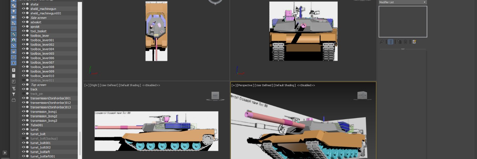Click the Display All list icon
Screen dimensions: 477x159
click(x=14, y=70)
